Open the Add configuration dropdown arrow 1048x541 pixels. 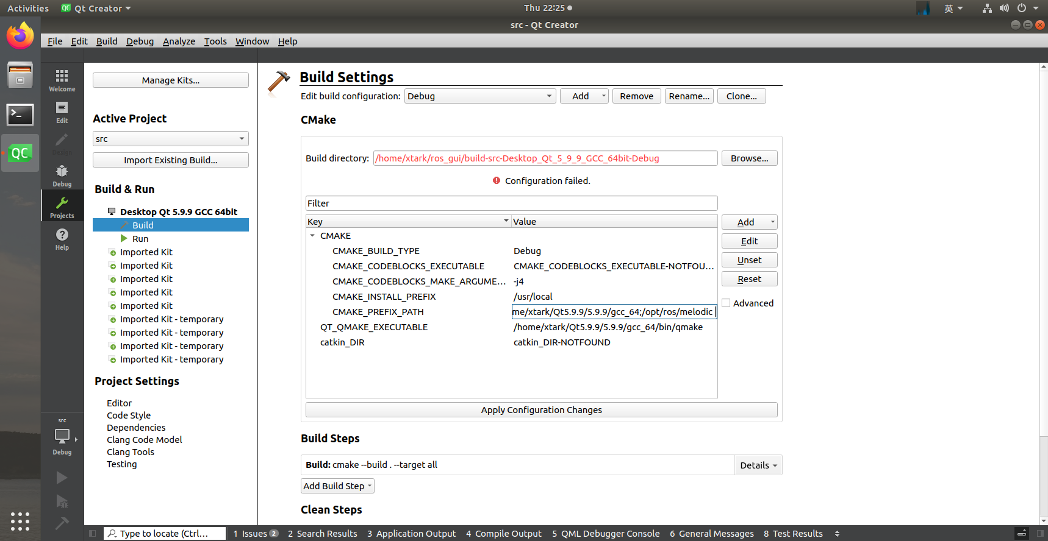604,96
